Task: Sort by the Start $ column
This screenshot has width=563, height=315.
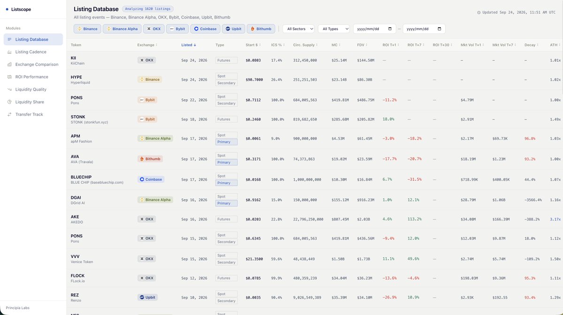Action: click(x=253, y=45)
